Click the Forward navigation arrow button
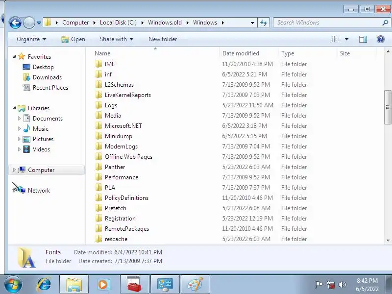This screenshot has width=392, height=294. (x=29, y=23)
